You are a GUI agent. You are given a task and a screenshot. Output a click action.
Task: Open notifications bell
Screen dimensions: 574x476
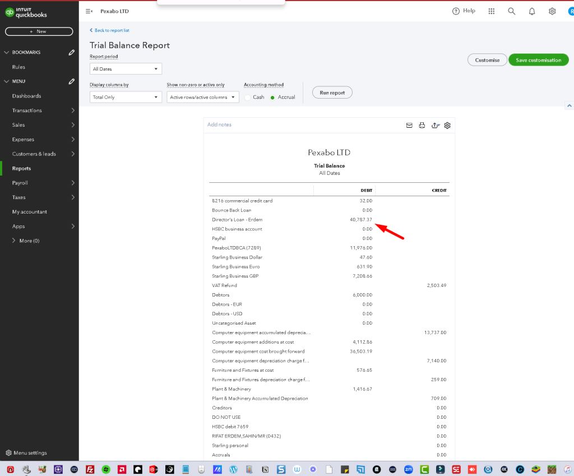(x=532, y=11)
